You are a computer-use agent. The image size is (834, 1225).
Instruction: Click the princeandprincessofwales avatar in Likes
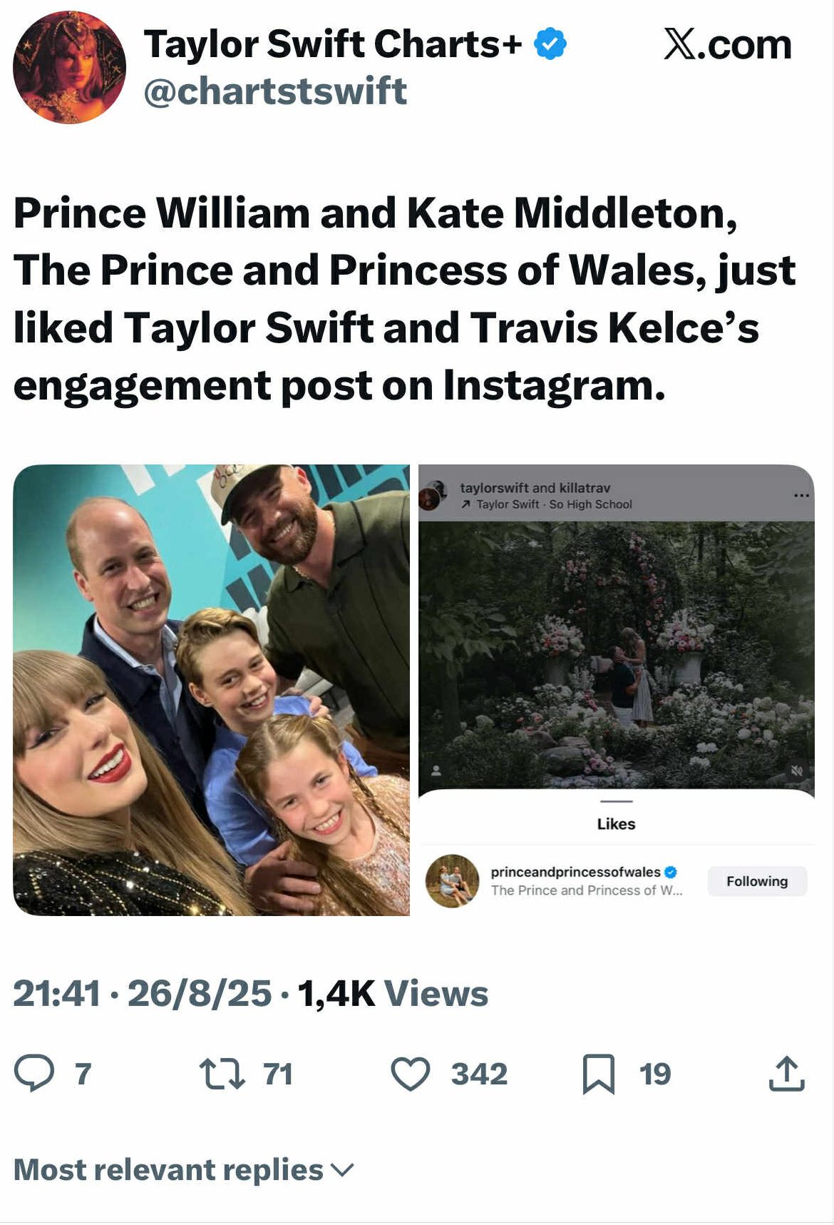(x=452, y=881)
